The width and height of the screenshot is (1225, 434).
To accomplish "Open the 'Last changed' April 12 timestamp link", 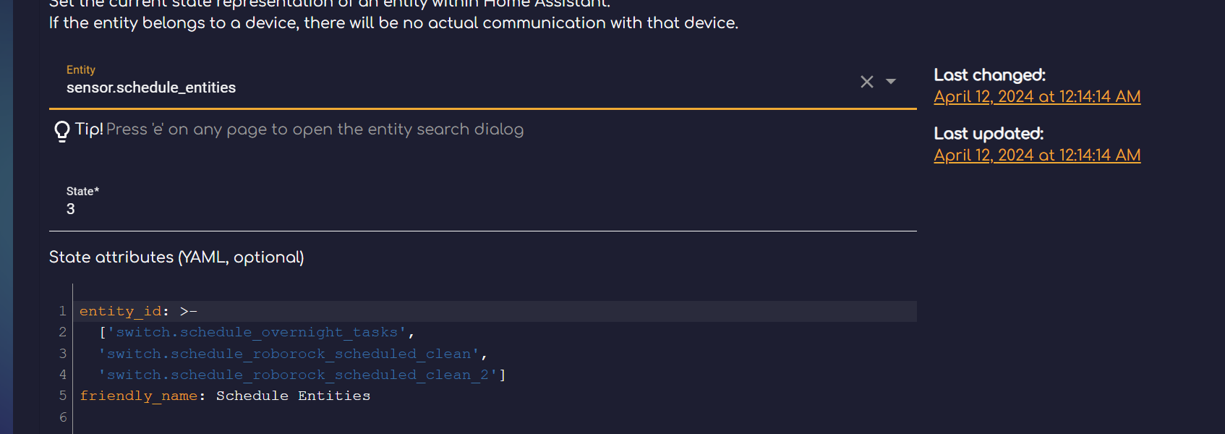I will coord(1037,96).
